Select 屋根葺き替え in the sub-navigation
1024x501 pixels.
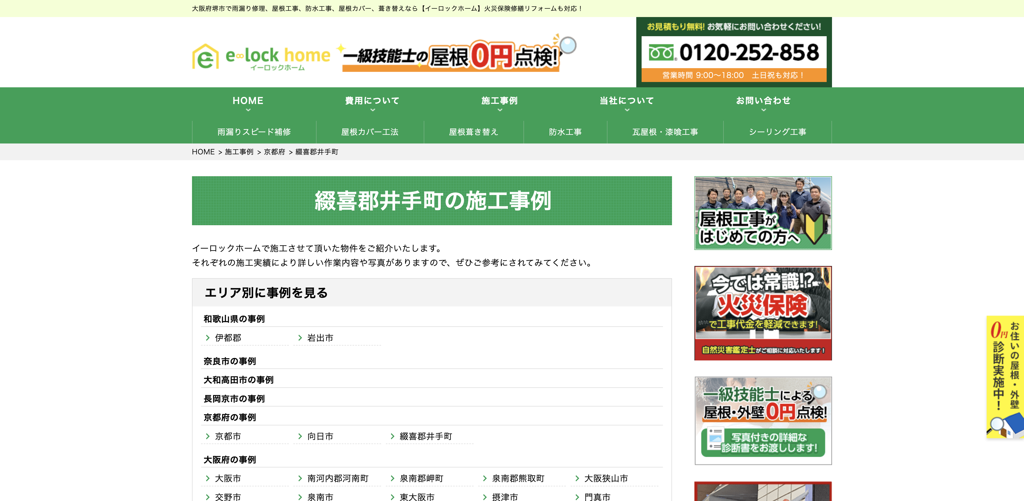pos(473,132)
